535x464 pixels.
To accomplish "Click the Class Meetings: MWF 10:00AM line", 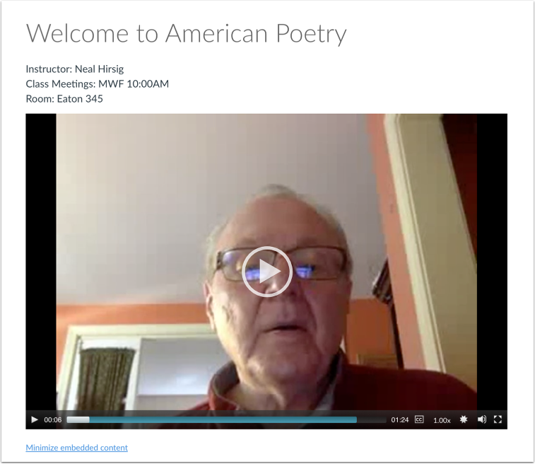I will 98,84.
